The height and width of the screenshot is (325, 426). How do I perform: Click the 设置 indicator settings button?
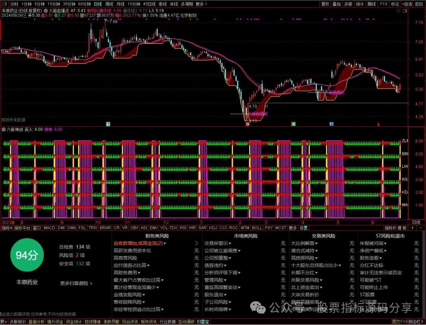point(303,228)
